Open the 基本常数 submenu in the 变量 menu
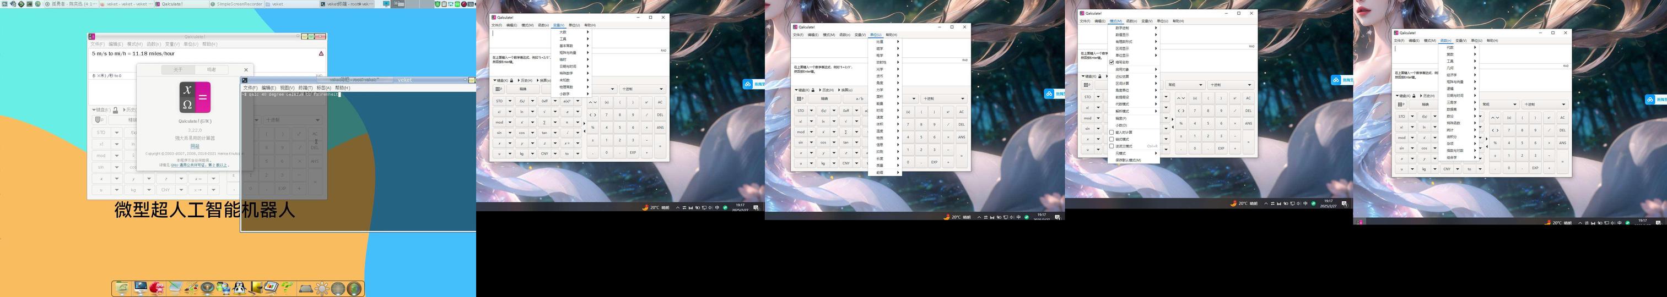Screen dimensions: 1667x297 click(573, 46)
